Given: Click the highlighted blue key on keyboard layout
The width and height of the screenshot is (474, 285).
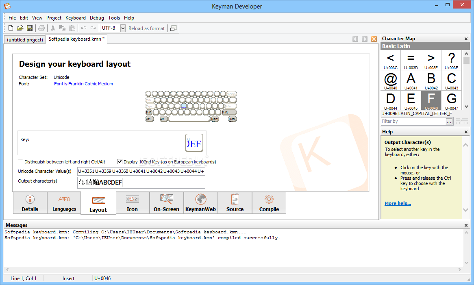Looking at the screenshot, I should 183,106.
